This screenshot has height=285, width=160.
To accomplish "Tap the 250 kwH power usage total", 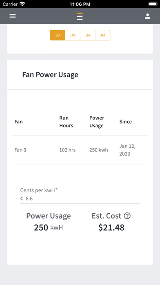I will click(49, 227).
